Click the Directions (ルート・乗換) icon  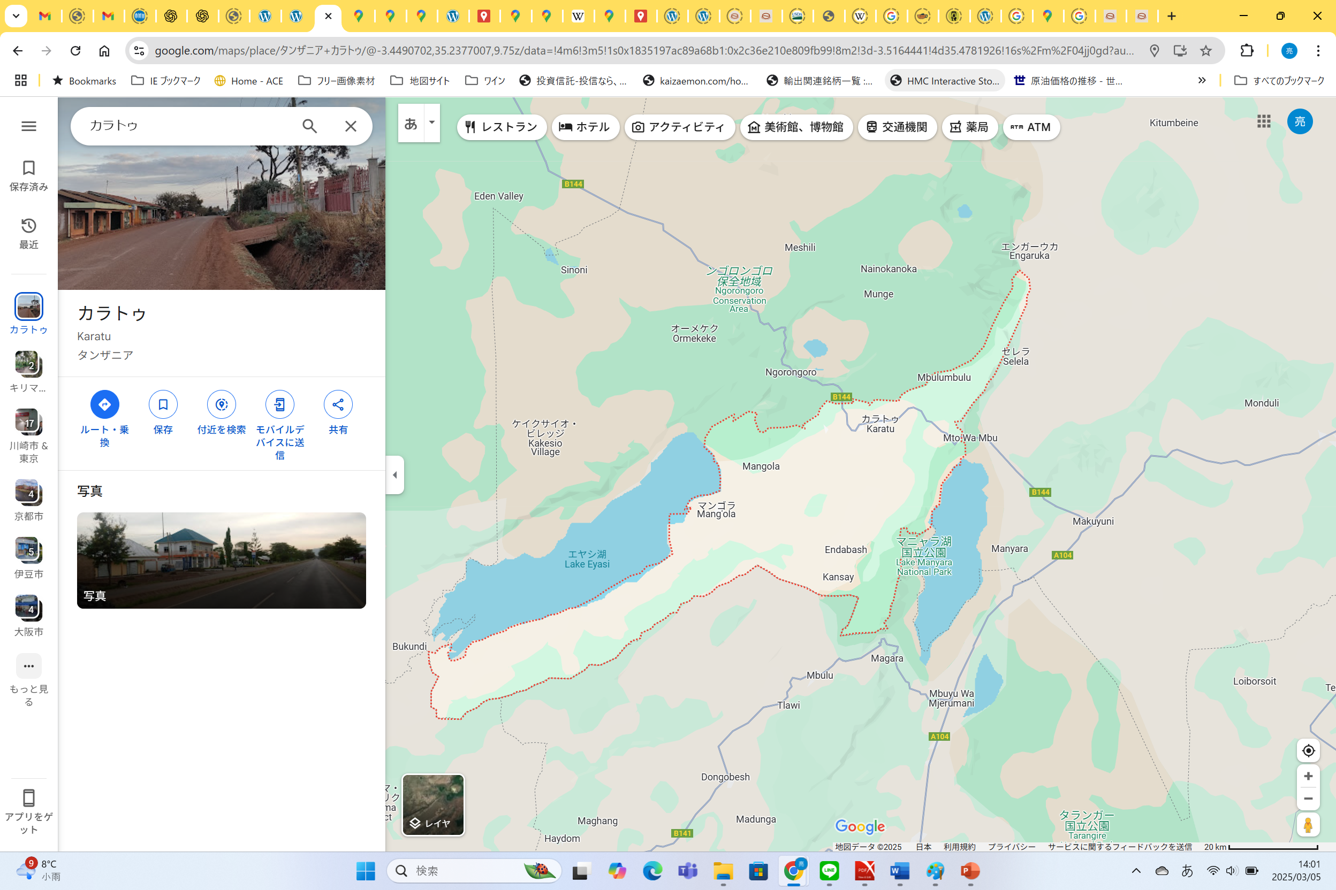(104, 404)
